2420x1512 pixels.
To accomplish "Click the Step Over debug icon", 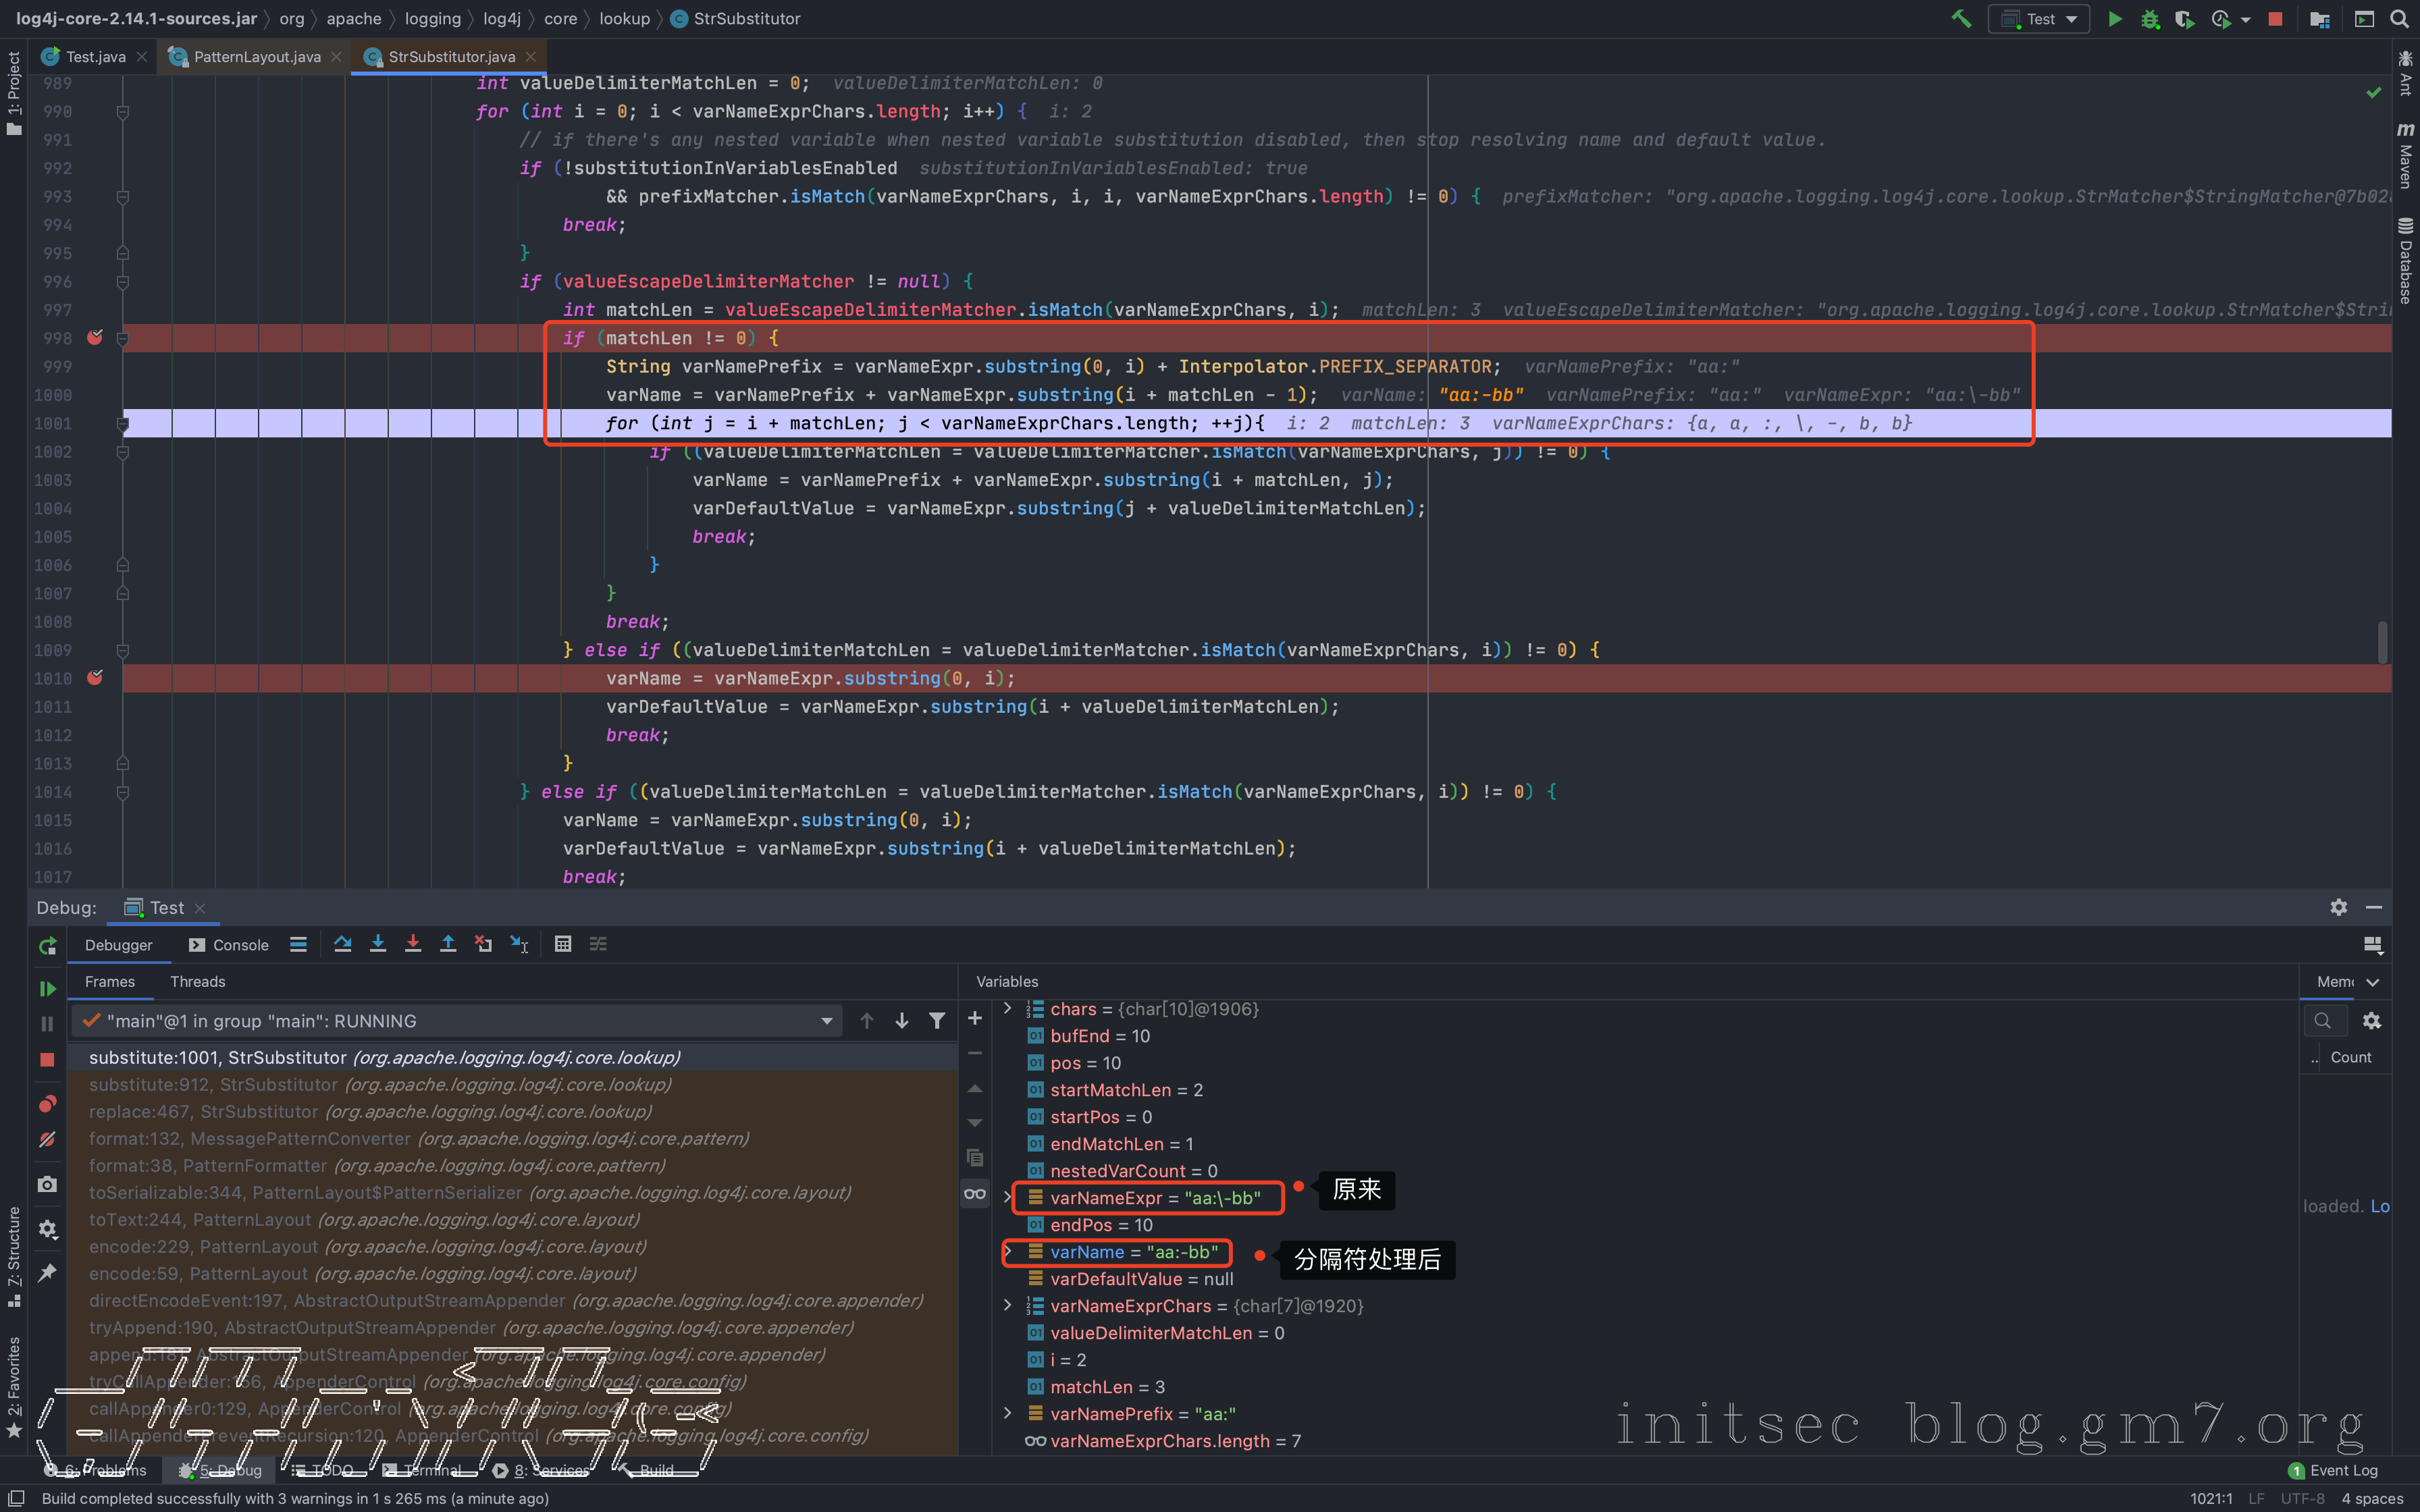I will (x=343, y=944).
